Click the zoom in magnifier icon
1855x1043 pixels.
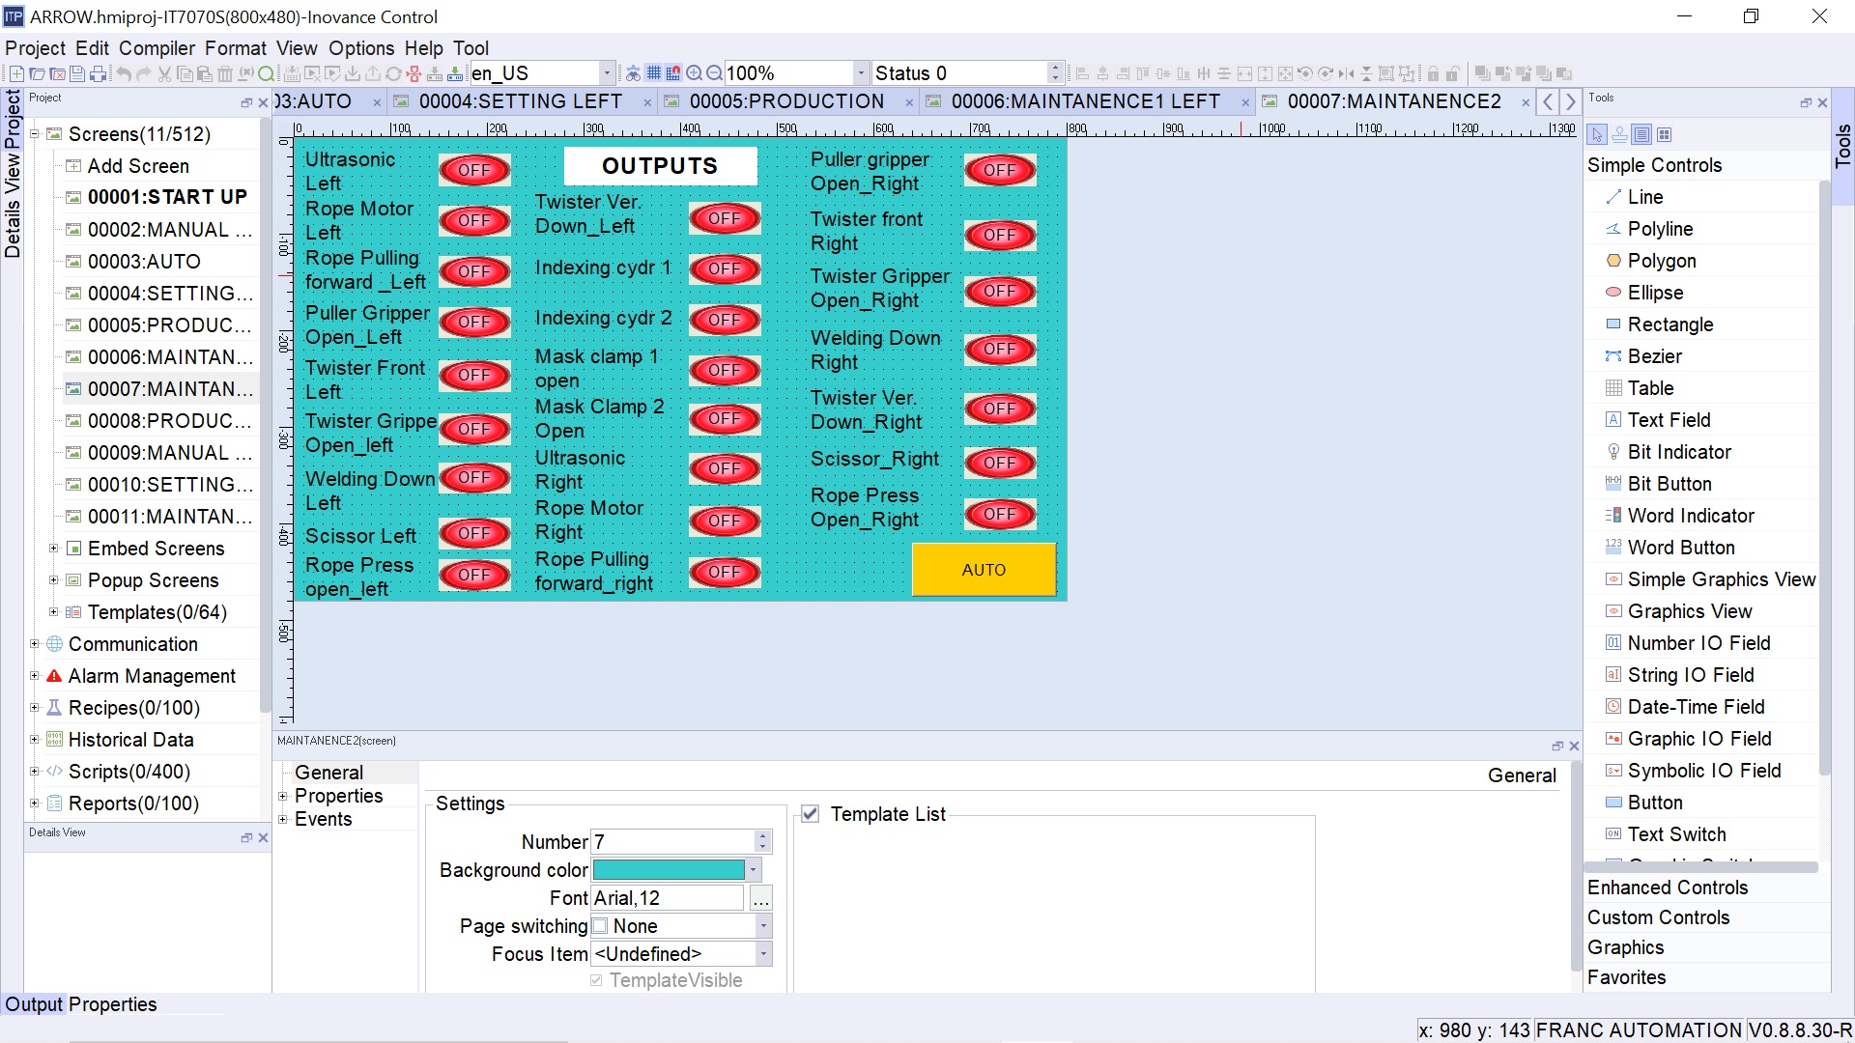694,73
